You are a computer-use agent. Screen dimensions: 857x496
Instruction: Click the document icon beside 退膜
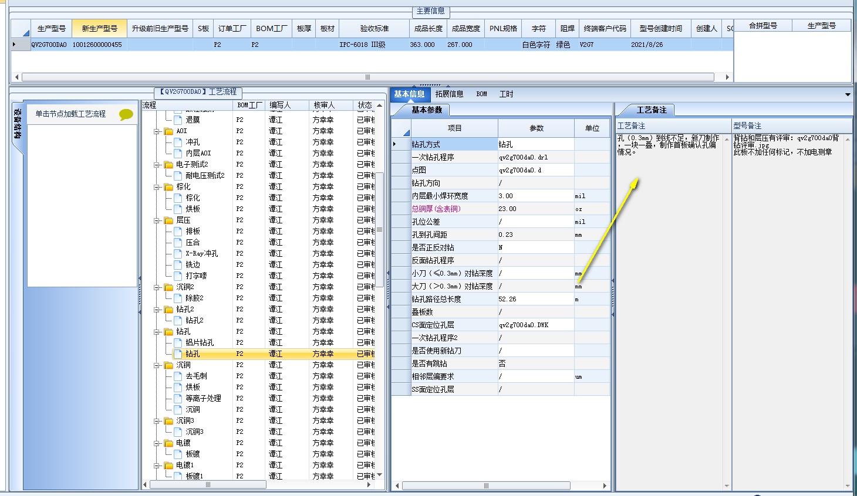[x=178, y=120]
